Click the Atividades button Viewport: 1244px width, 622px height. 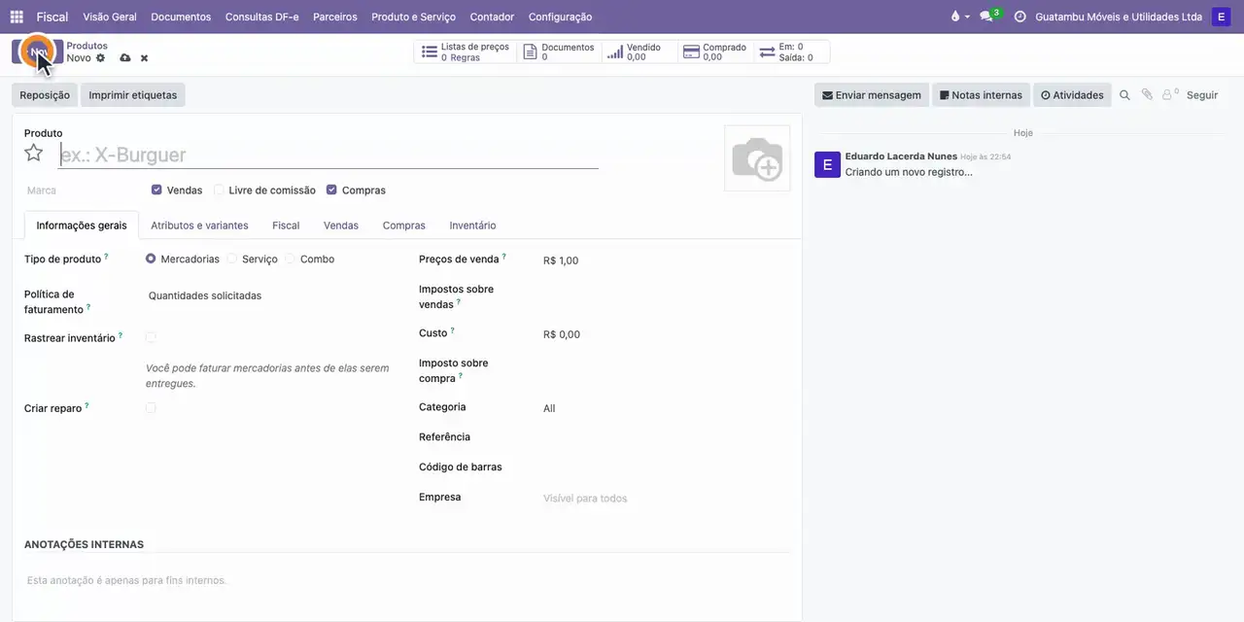coord(1072,95)
